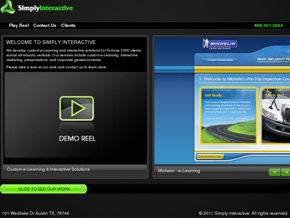
Task: Click the Simply Interactive green swirl logo
Action: 8,7
